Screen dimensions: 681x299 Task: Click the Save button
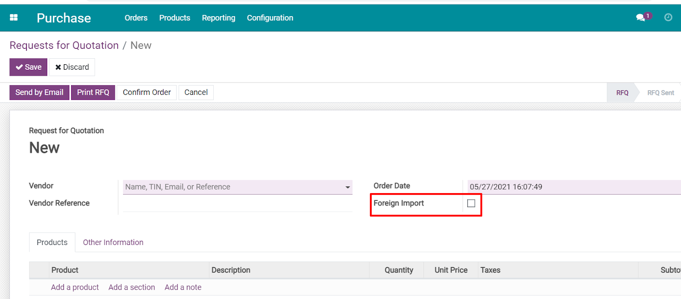29,67
